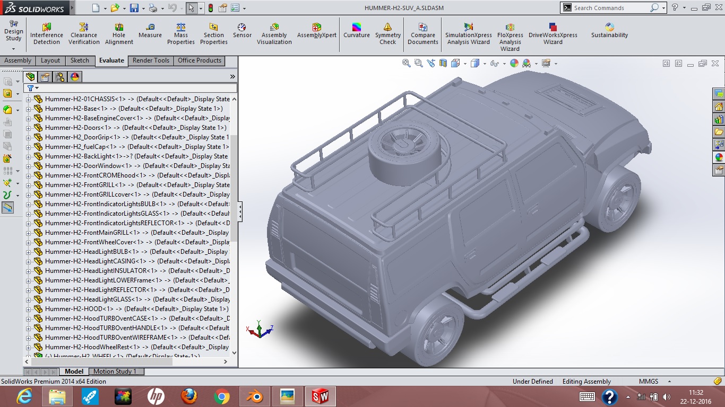Switch to ConfigurationManager tab

[61, 77]
